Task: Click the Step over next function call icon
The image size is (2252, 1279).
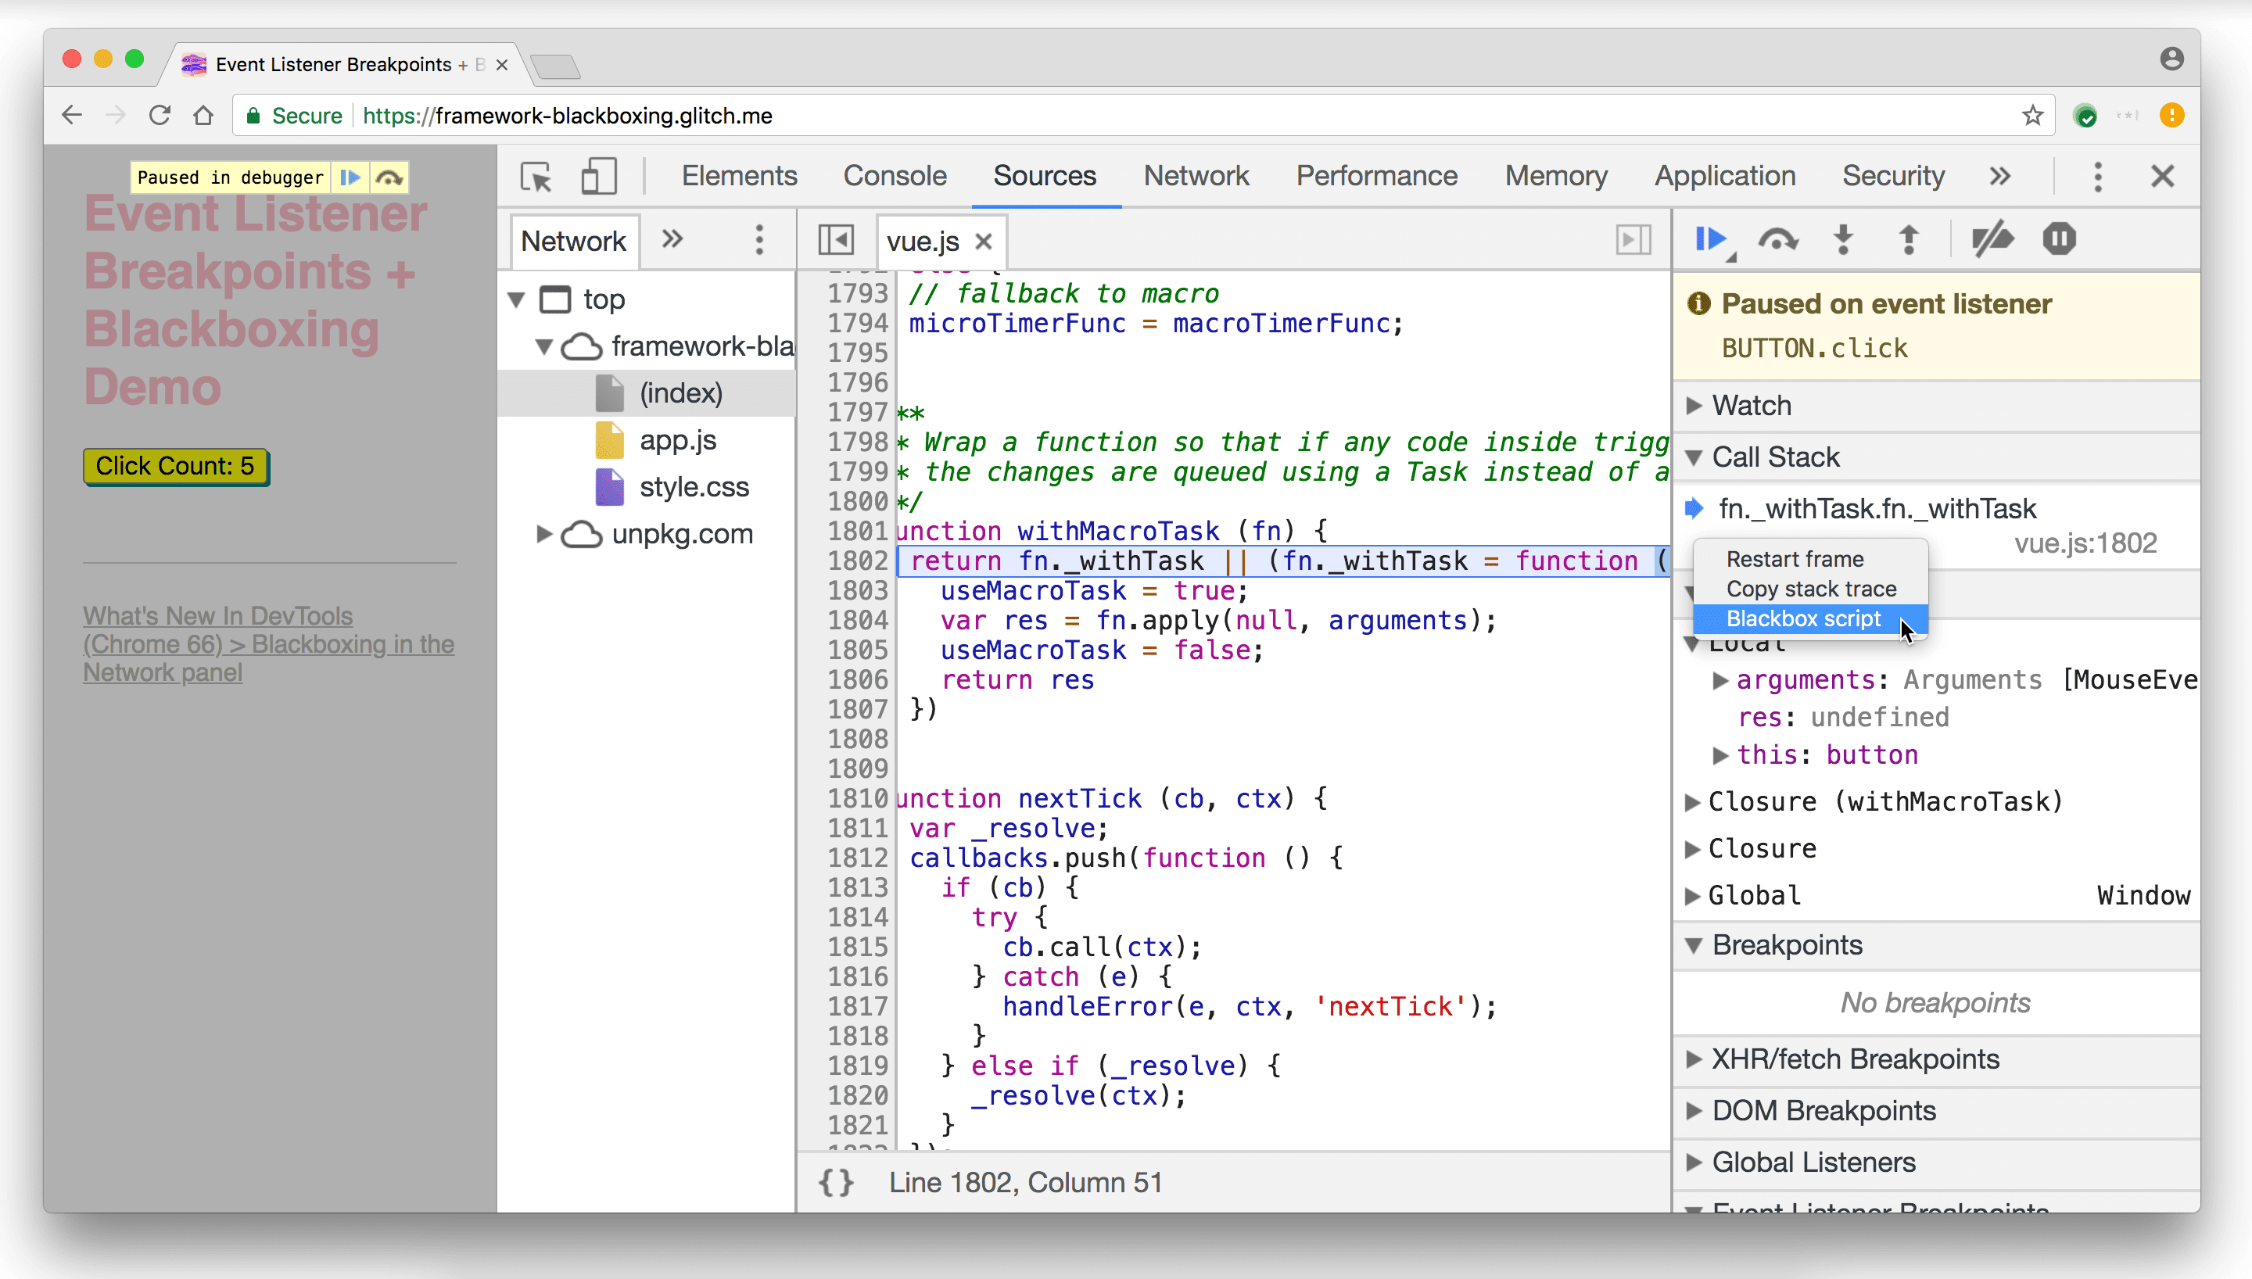Action: click(1777, 240)
